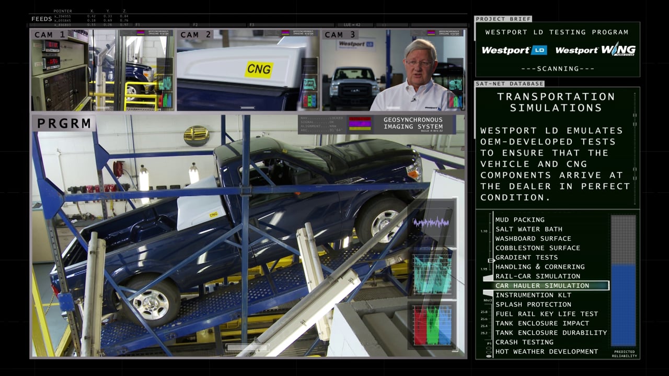Click the RGB histogram icon in CAM 3
Viewport: 669px width, 376px height.
tap(455, 101)
